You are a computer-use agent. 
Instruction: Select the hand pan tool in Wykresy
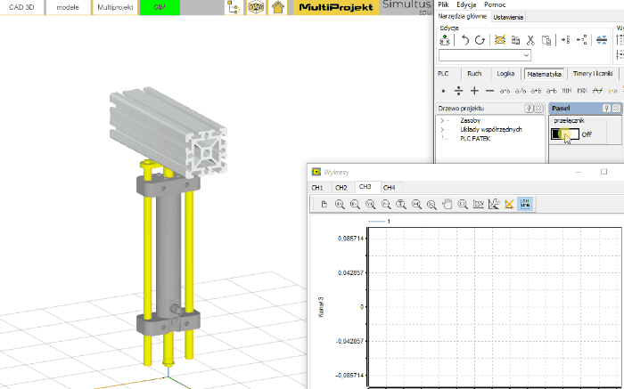[447, 204]
